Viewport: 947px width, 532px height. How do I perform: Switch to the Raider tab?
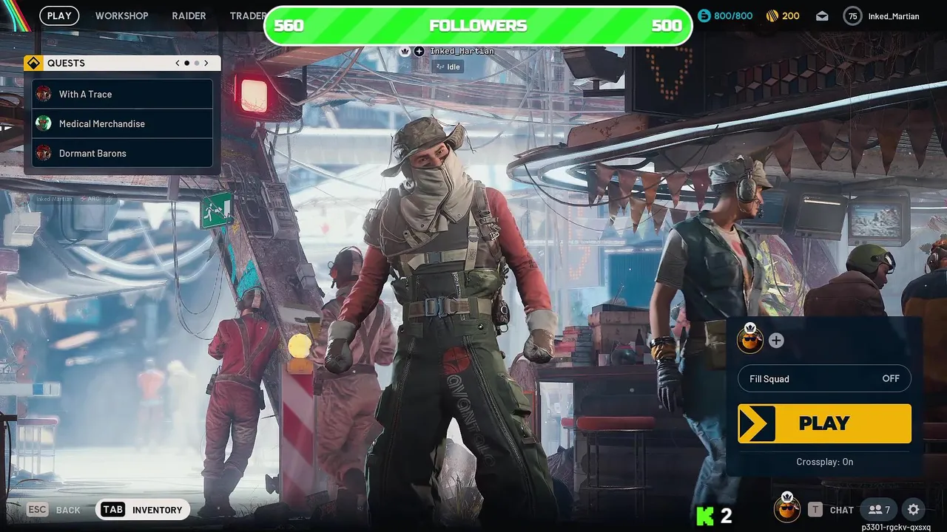pyautogui.click(x=189, y=16)
